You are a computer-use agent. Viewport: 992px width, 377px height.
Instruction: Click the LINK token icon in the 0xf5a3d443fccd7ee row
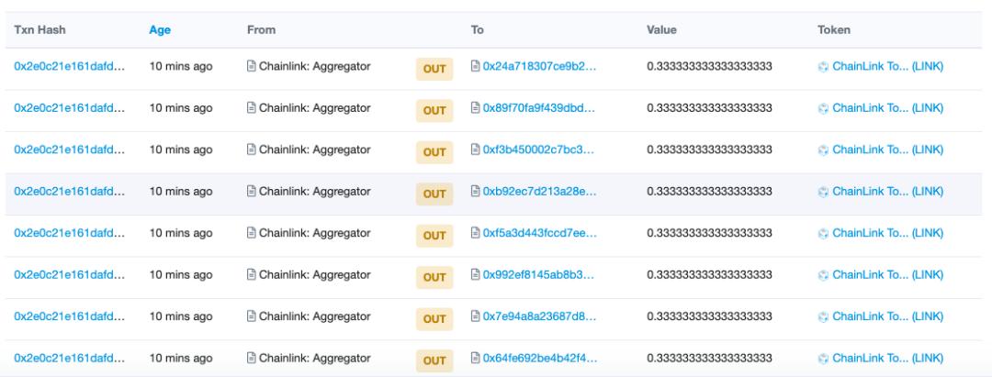823,233
